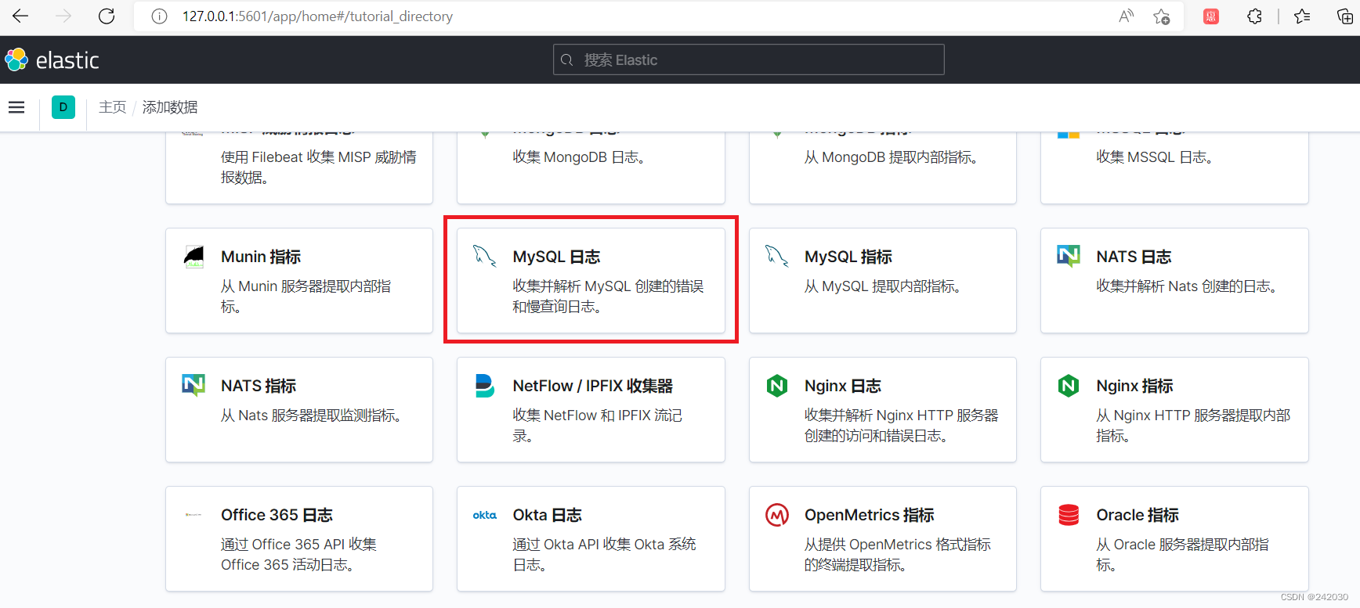Click the OpenMetrics 指标 icon
Image resolution: width=1360 pixels, height=608 pixels.
pyautogui.click(x=776, y=514)
